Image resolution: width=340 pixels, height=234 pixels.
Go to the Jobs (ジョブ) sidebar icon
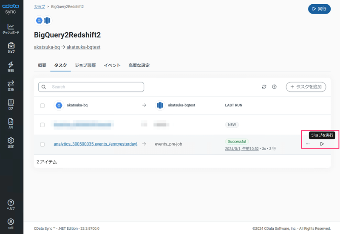click(x=11, y=48)
